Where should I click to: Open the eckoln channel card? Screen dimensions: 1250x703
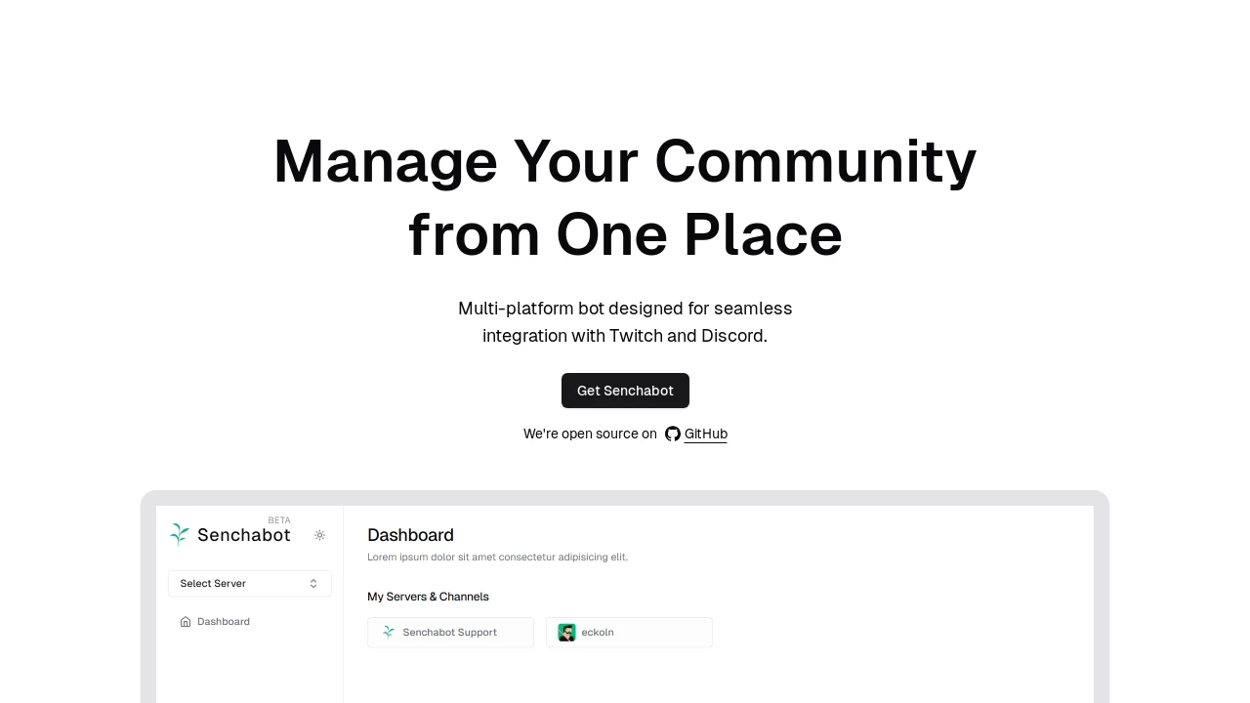click(629, 633)
